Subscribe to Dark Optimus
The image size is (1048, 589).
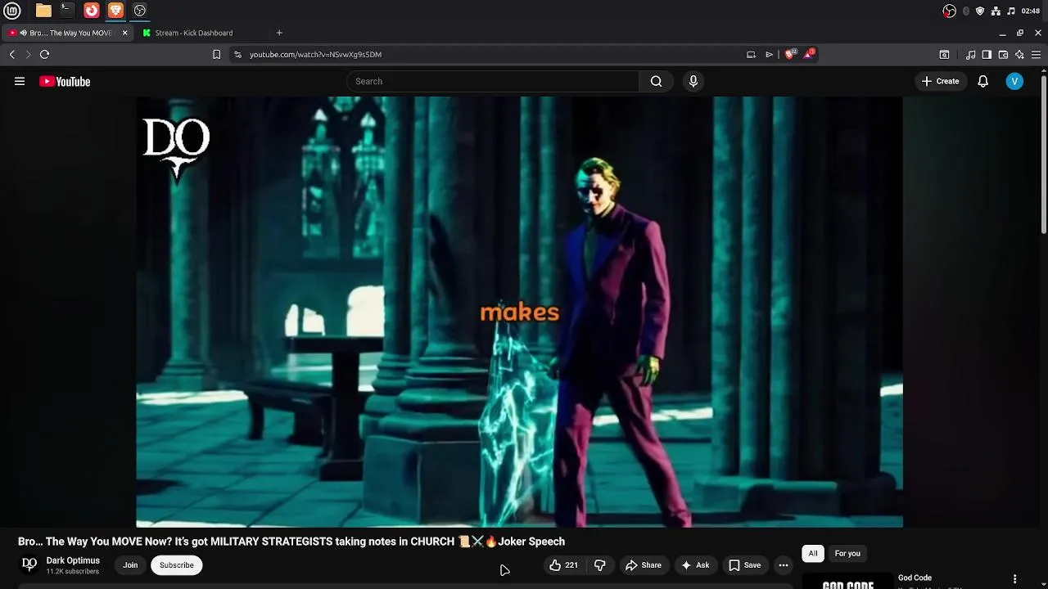(176, 564)
